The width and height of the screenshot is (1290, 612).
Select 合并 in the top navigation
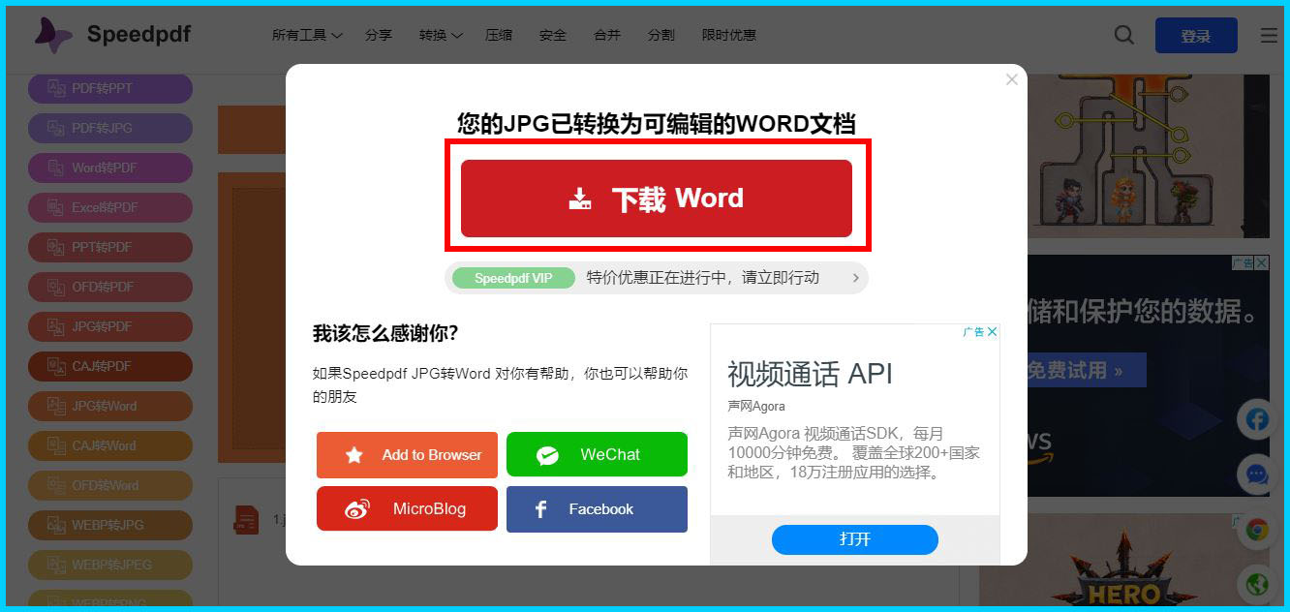[x=606, y=35]
